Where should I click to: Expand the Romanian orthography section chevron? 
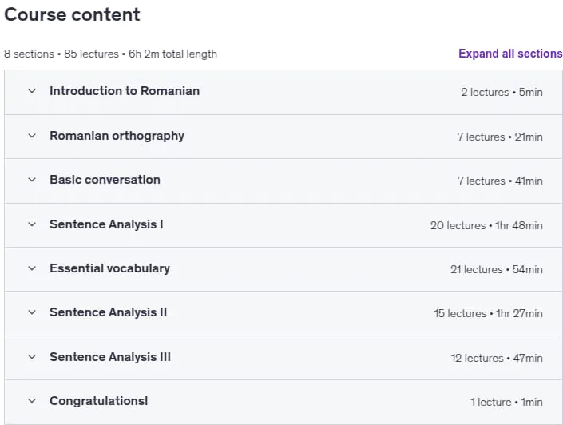click(32, 136)
